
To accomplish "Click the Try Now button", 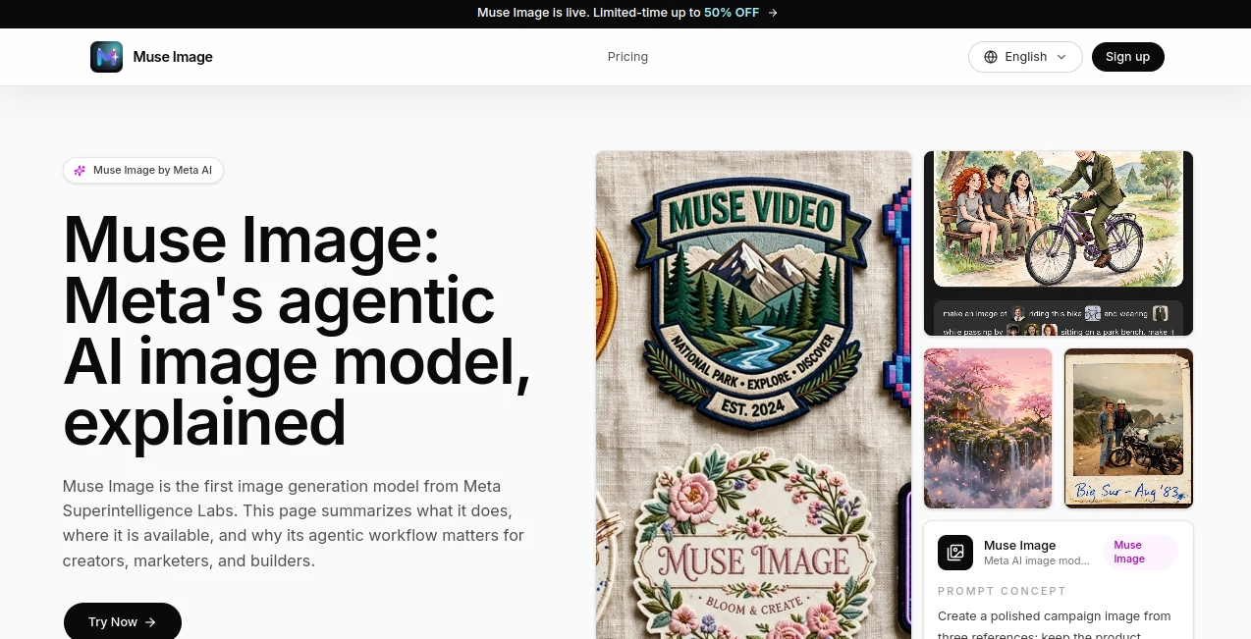I will [123, 621].
